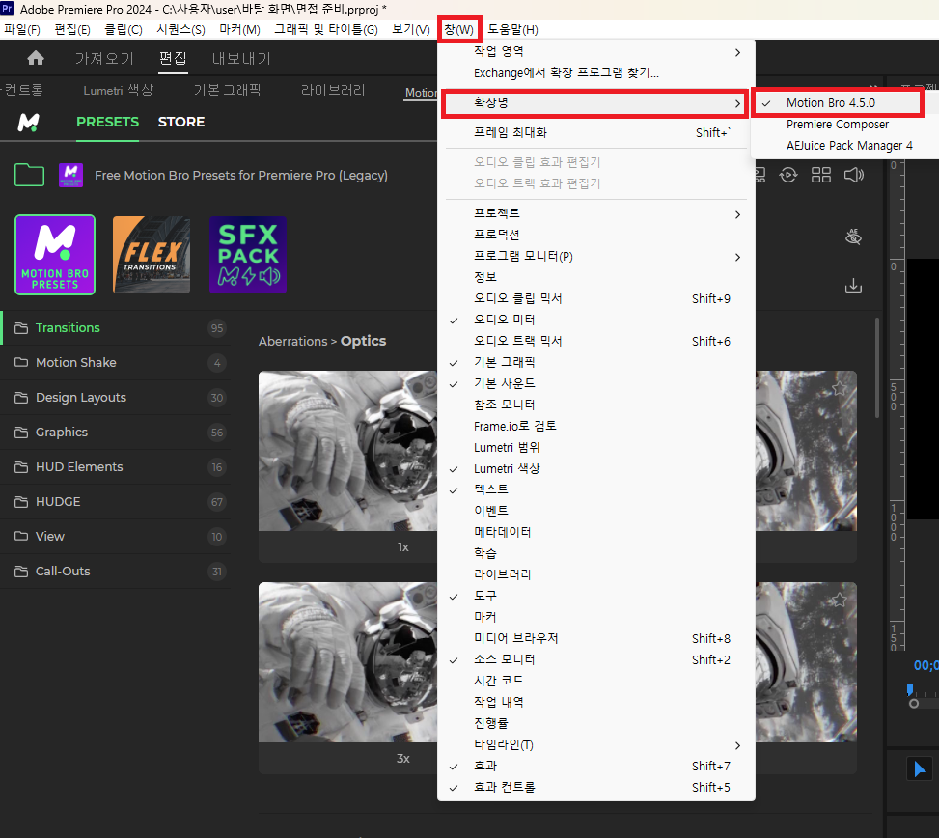Click the AE eye icon on right side

853,237
